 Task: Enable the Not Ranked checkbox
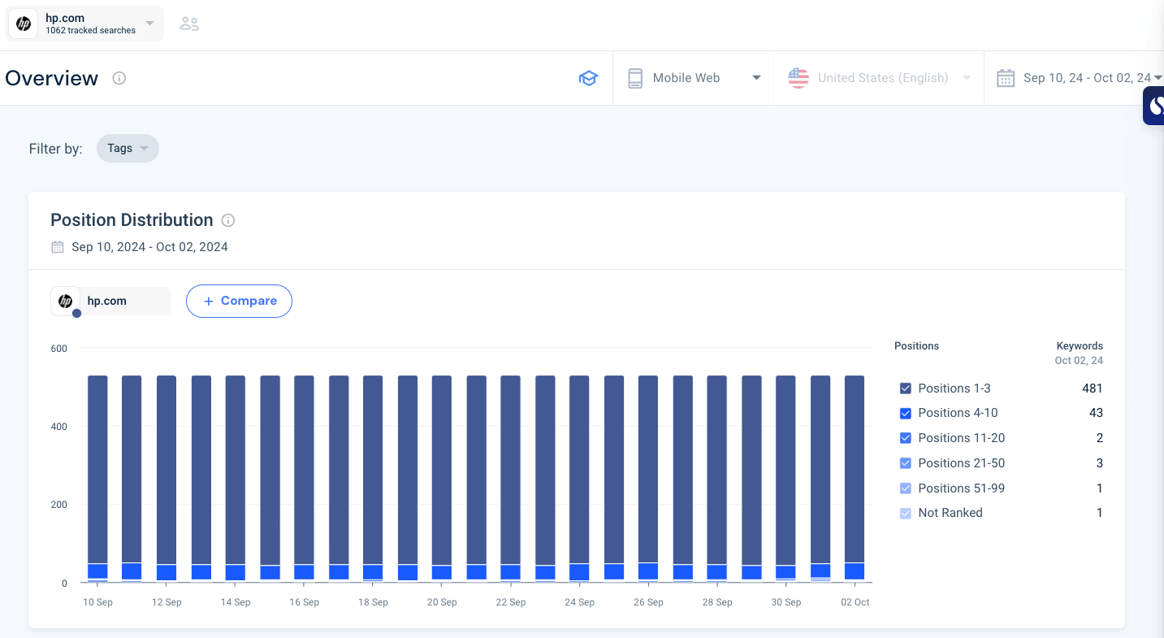click(905, 513)
